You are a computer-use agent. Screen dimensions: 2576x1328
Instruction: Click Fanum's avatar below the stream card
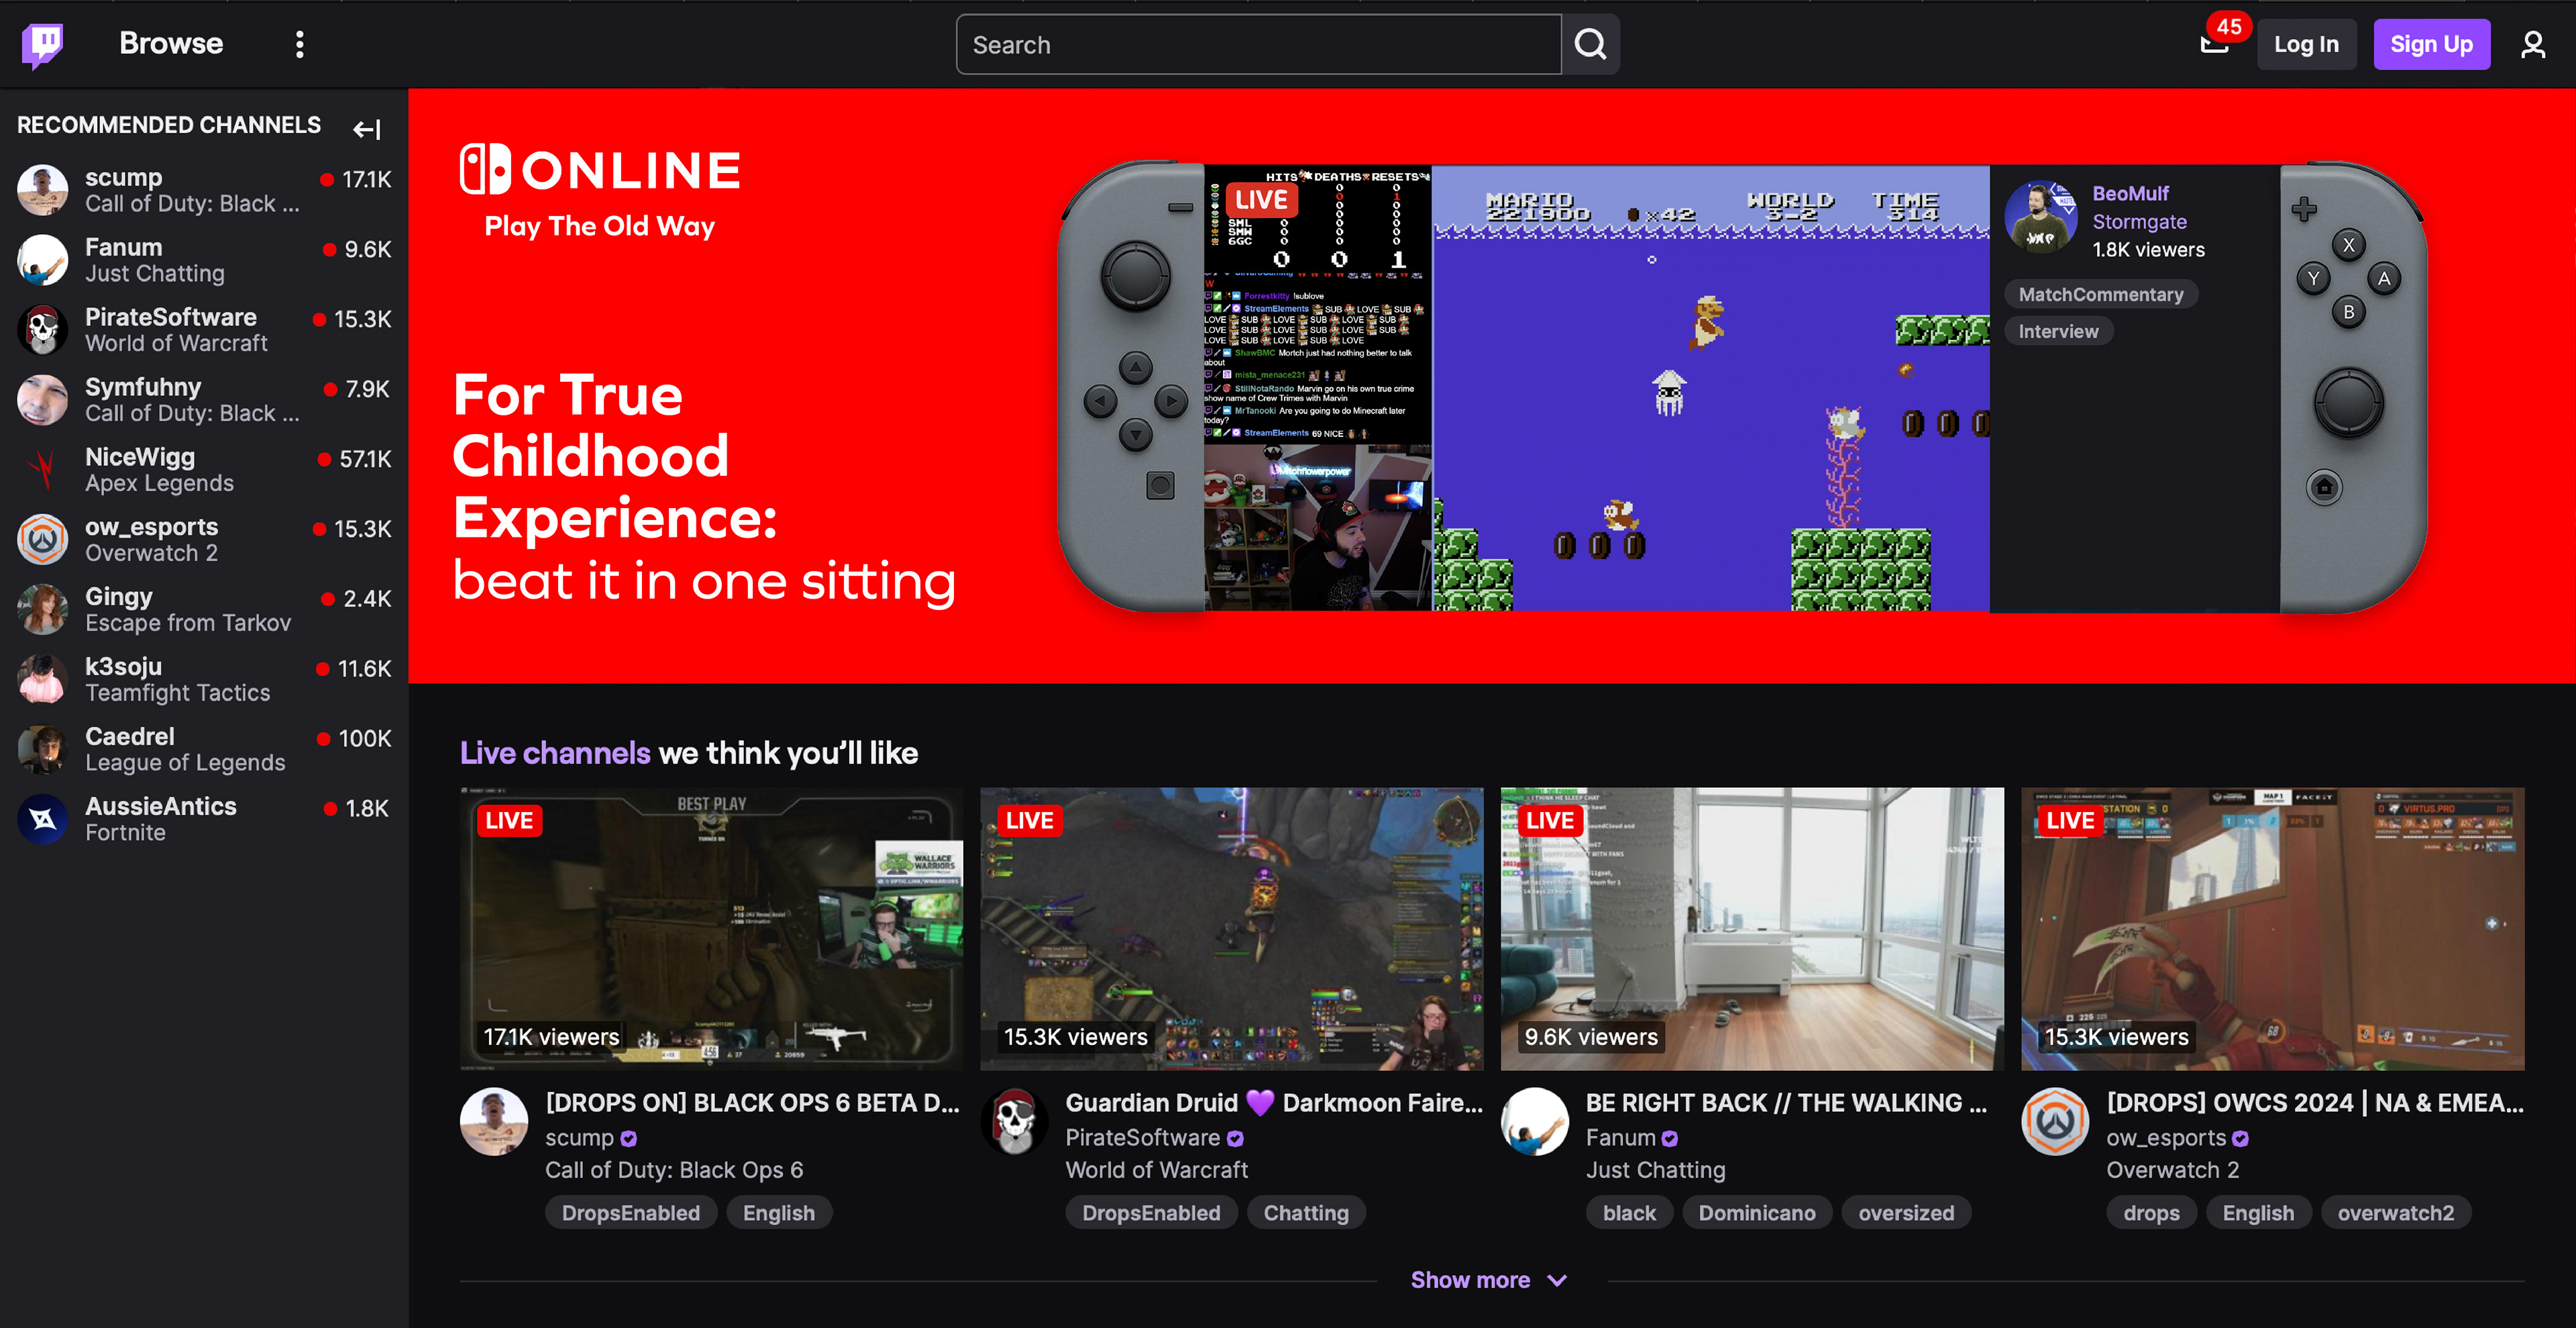1534,1122
